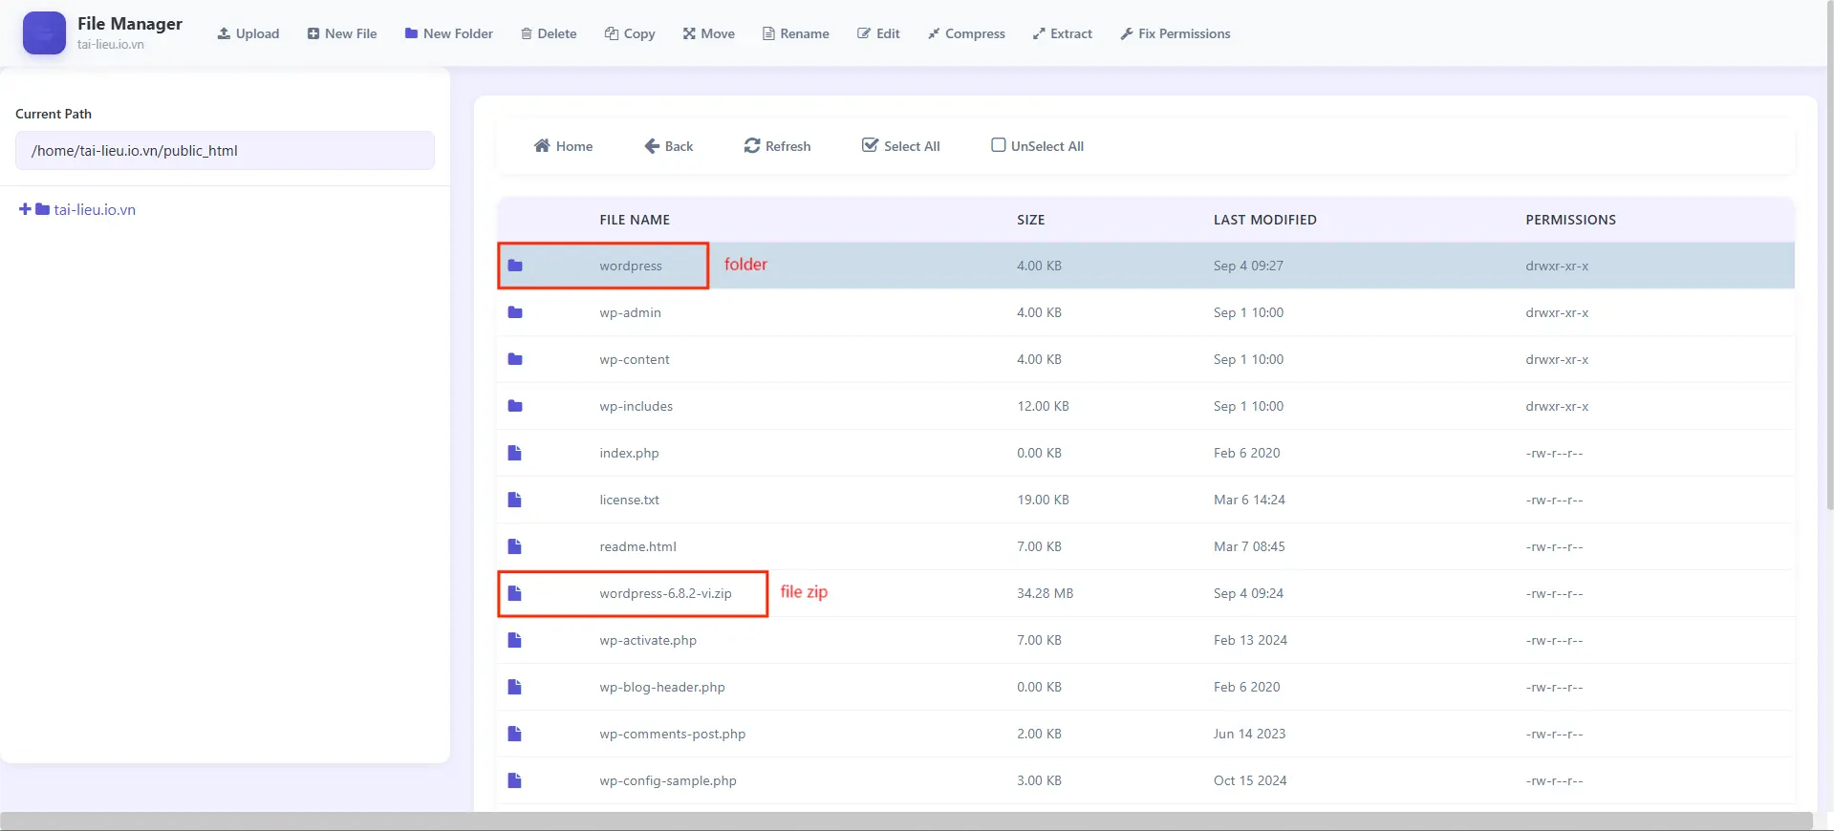
Task: Select the wp-activate.php file name
Action: tap(648, 640)
